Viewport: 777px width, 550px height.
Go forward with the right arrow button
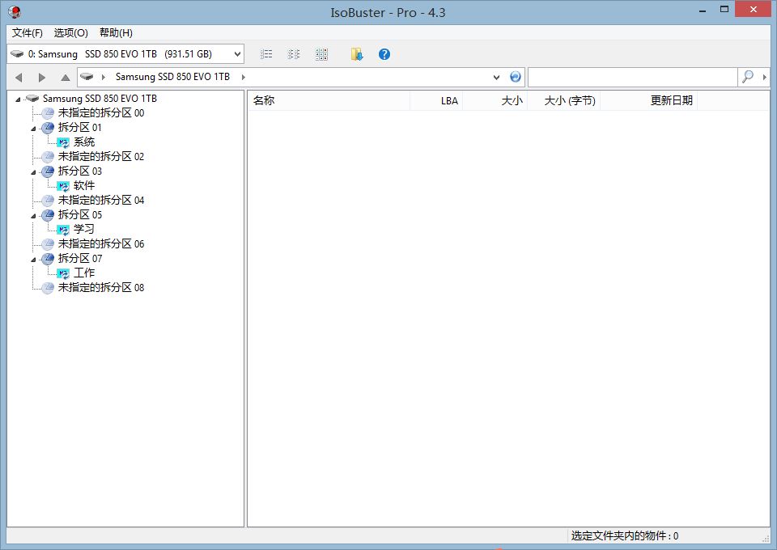coord(41,77)
